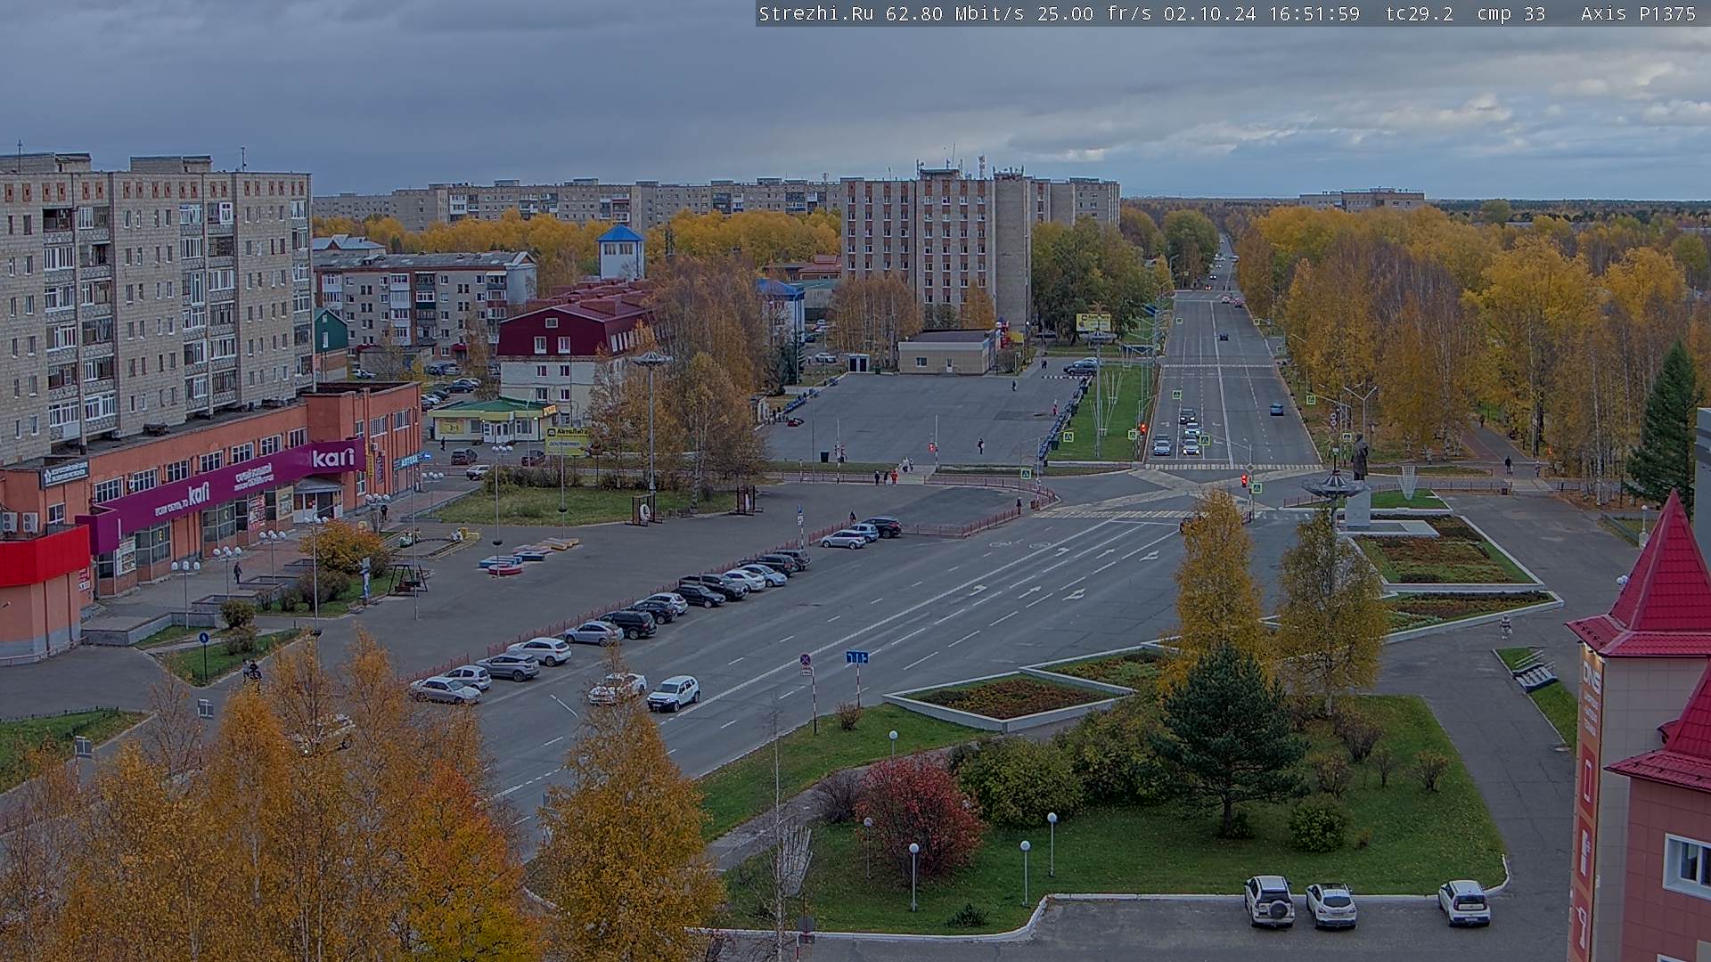Click the 25.00 fr/s frame rate value

click(x=1093, y=13)
